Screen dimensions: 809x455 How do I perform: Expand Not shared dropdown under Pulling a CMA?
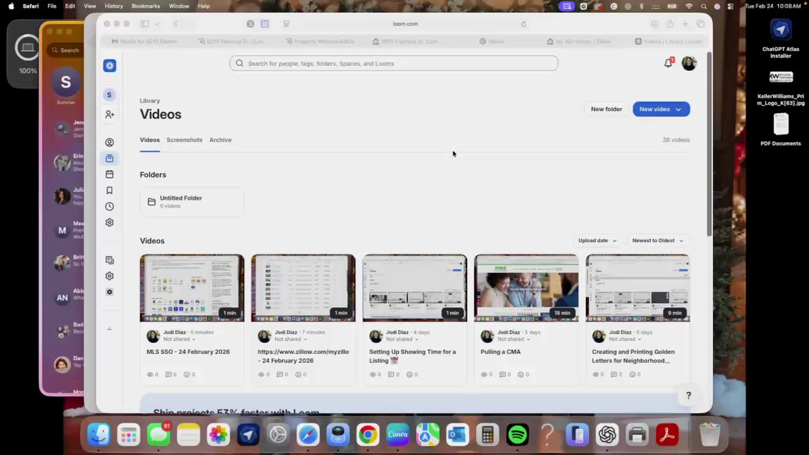[x=513, y=339]
